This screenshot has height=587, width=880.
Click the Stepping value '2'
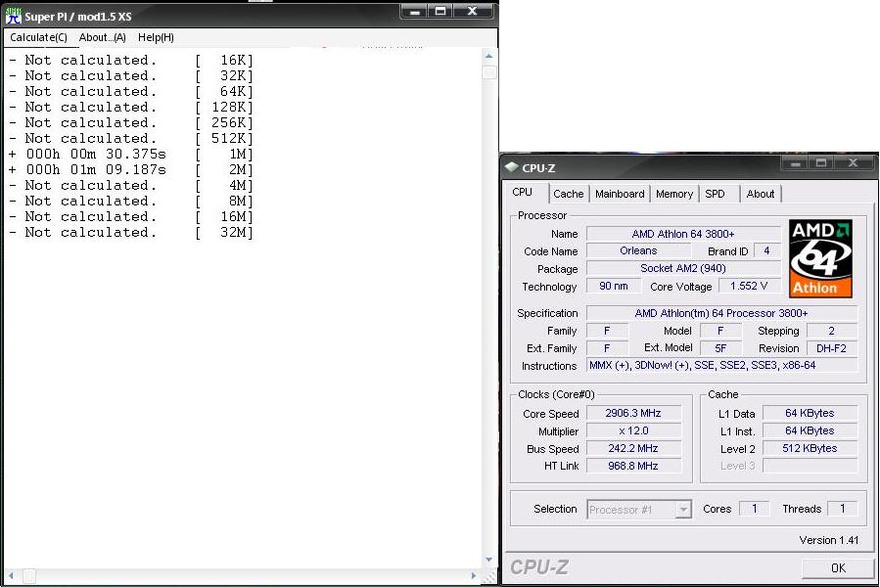(832, 331)
